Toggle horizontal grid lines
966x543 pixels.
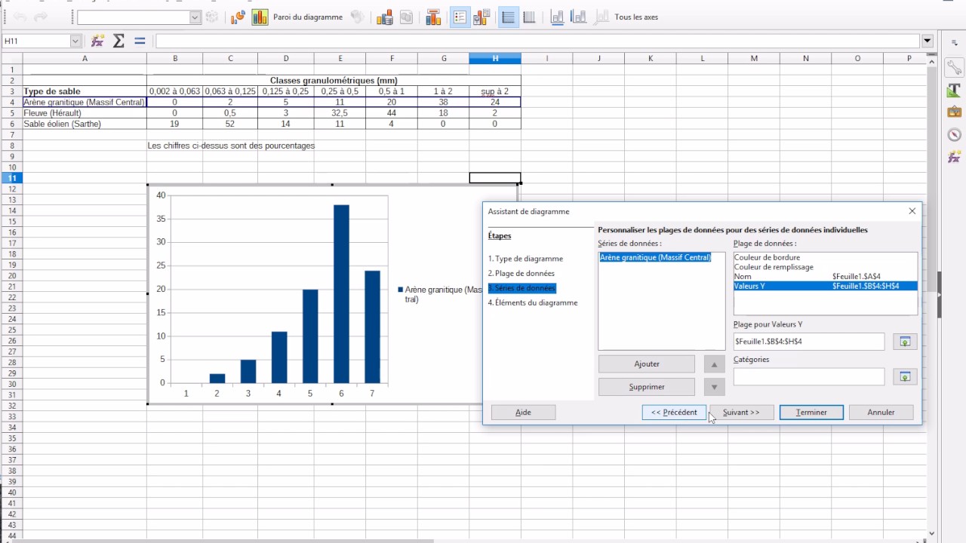509,17
